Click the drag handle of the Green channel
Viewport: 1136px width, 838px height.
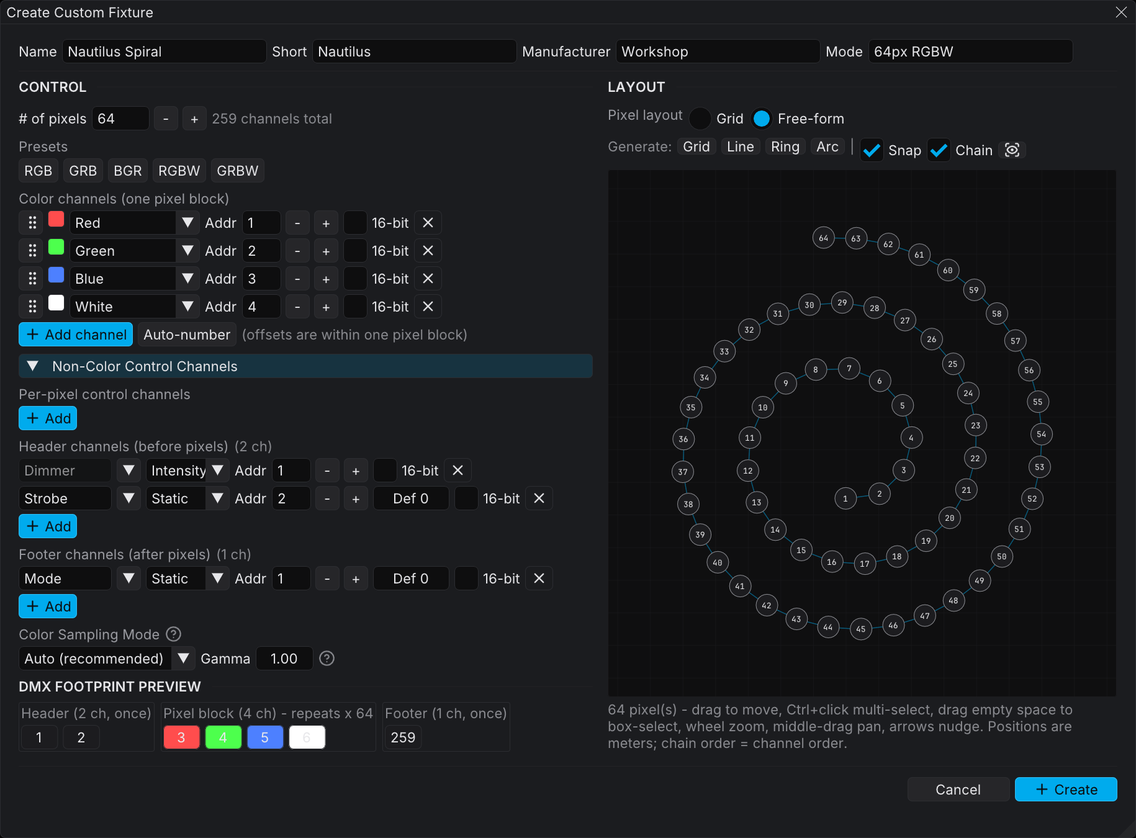click(x=32, y=251)
